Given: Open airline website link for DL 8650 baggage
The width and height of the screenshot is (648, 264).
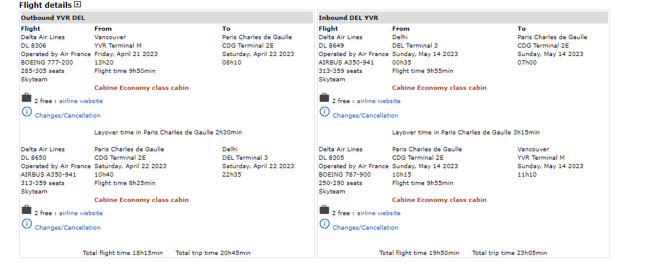Looking at the screenshot, I should tap(81, 213).
